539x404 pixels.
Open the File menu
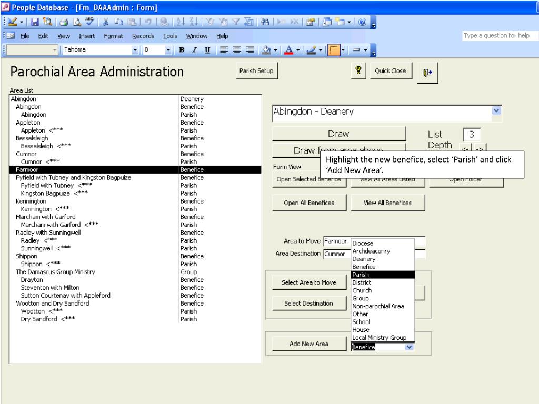coord(25,36)
